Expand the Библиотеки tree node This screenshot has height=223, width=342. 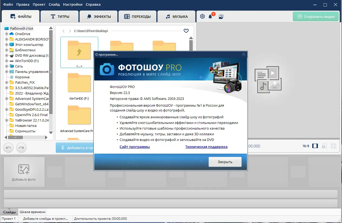[6, 50]
